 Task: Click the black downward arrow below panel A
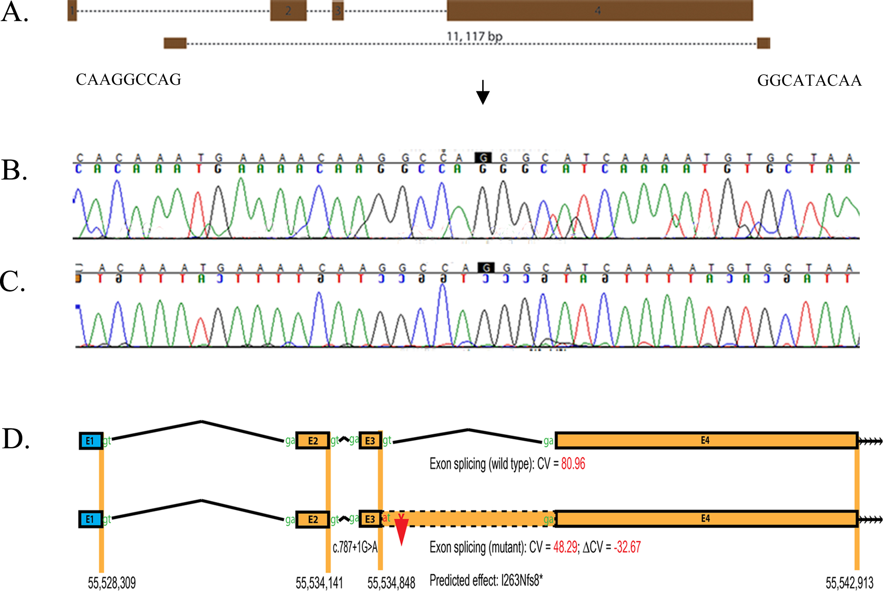(483, 92)
